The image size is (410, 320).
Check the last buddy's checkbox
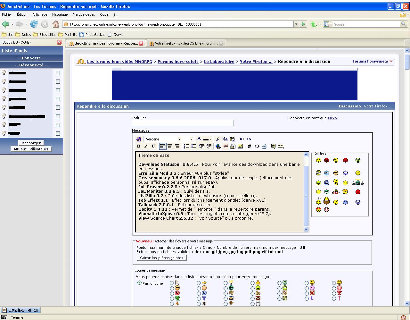click(58, 133)
